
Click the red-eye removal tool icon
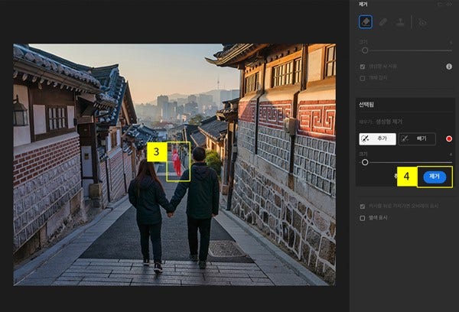pyautogui.click(x=422, y=22)
